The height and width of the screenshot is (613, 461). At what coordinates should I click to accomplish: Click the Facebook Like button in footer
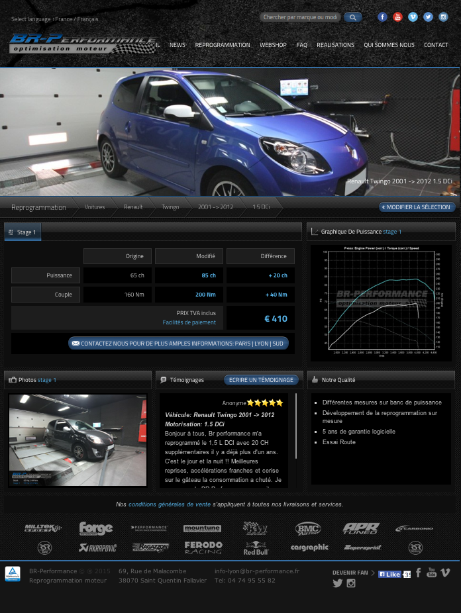(x=389, y=575)
